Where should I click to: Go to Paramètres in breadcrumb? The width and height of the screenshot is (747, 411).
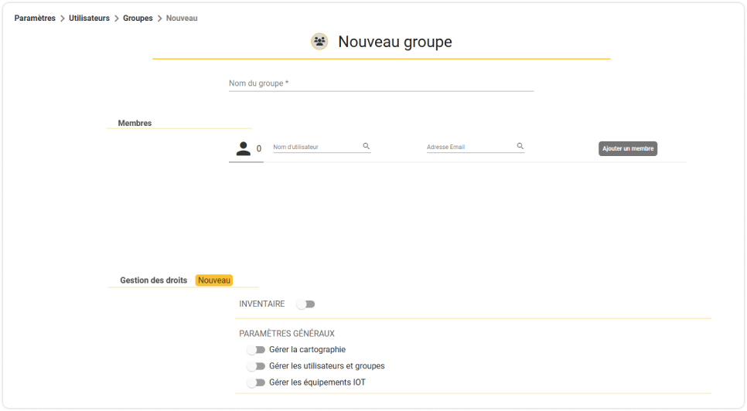point(35,18)
